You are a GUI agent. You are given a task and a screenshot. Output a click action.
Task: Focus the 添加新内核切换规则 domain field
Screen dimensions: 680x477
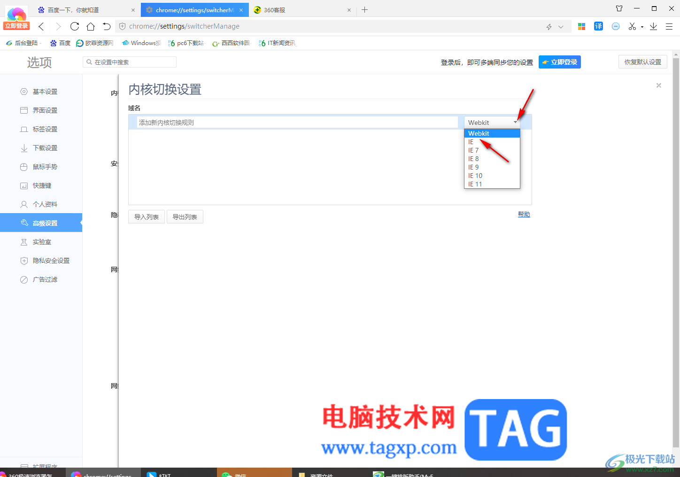coord(297,123)
